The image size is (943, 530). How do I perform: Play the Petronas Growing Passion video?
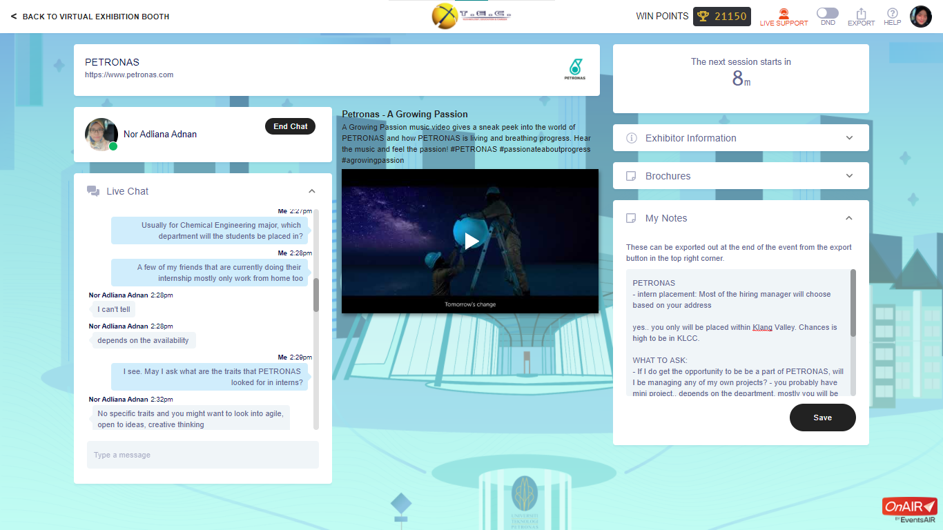point(471,241)
